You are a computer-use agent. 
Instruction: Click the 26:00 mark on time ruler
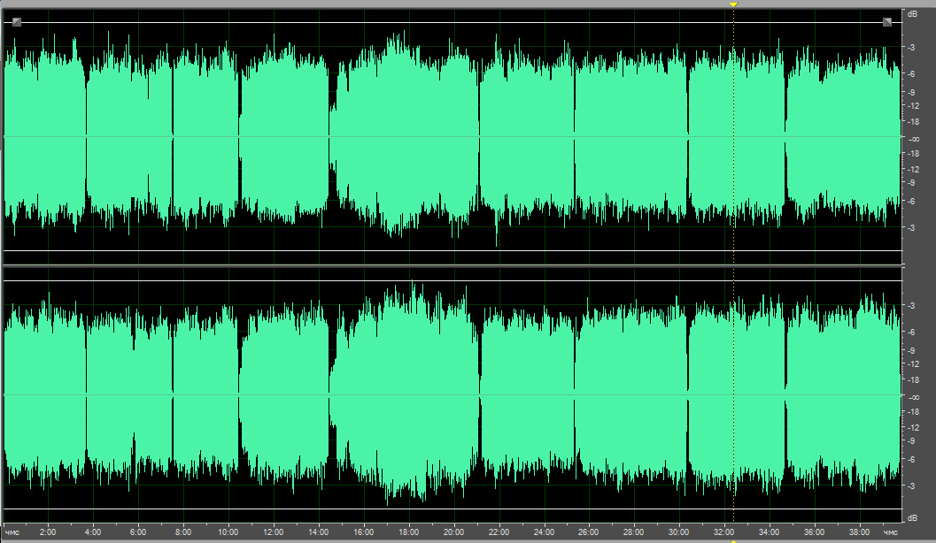tap(589, 532)
